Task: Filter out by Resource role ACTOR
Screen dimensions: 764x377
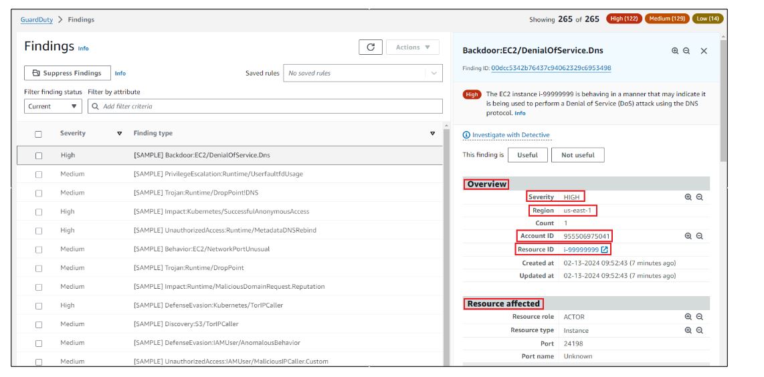Action: 700,317
